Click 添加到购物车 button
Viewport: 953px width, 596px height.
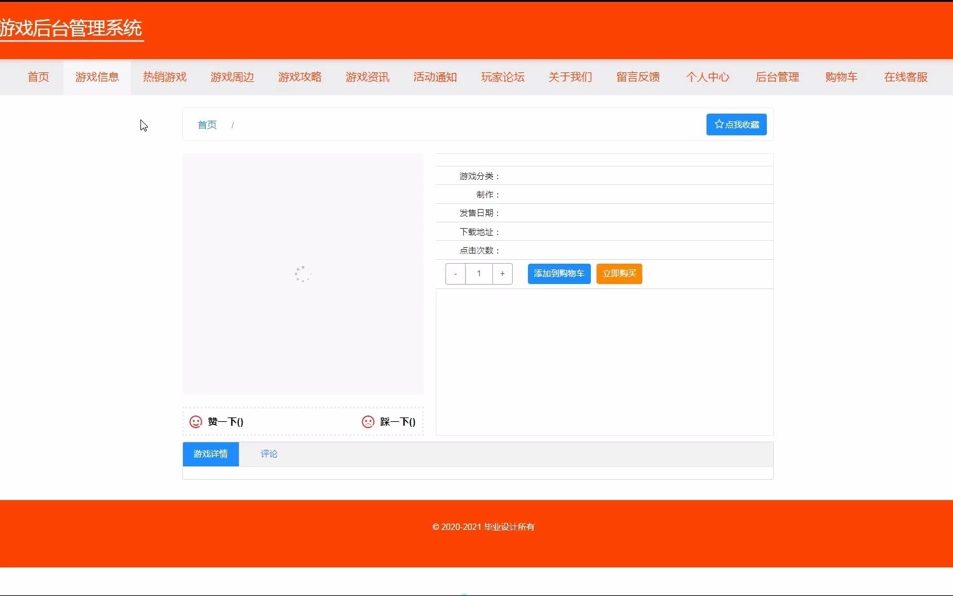pos(559,274)
